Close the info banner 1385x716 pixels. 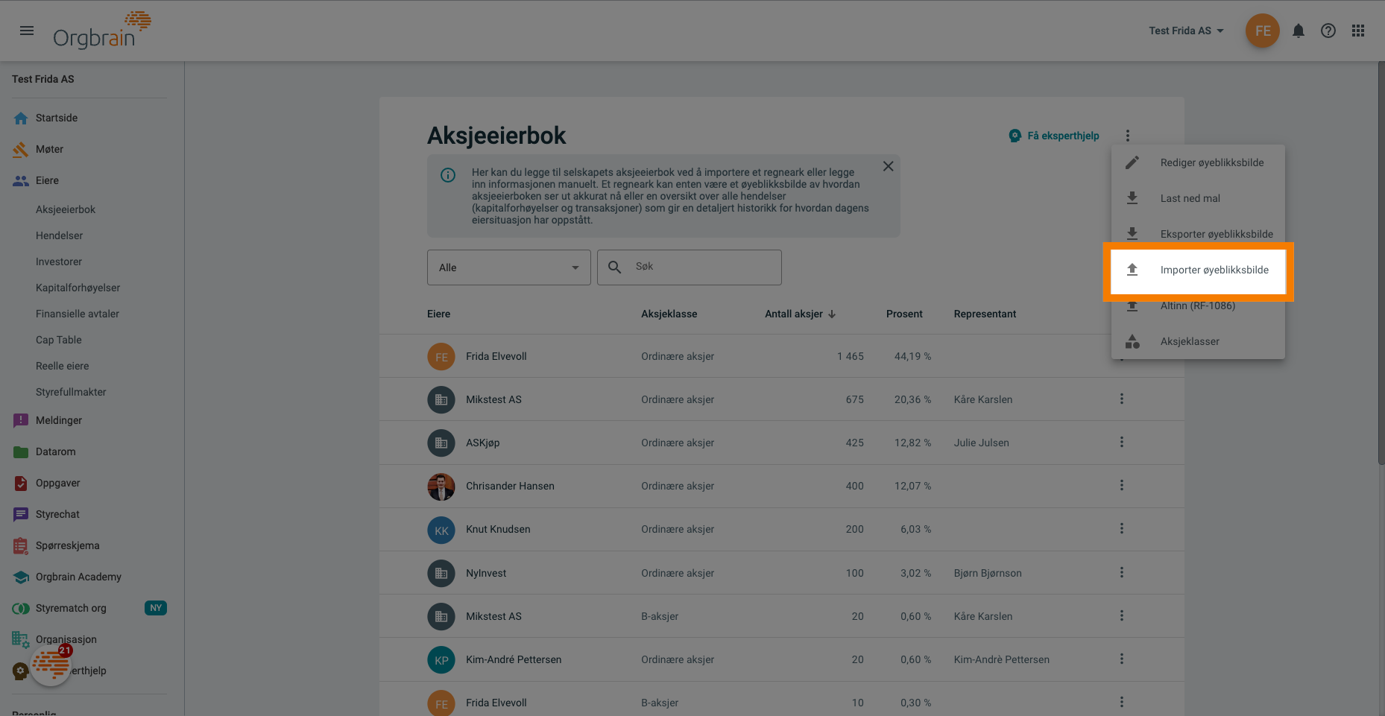point(888,166)
